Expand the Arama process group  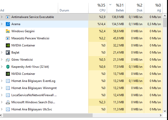click(x=2, y=24)
